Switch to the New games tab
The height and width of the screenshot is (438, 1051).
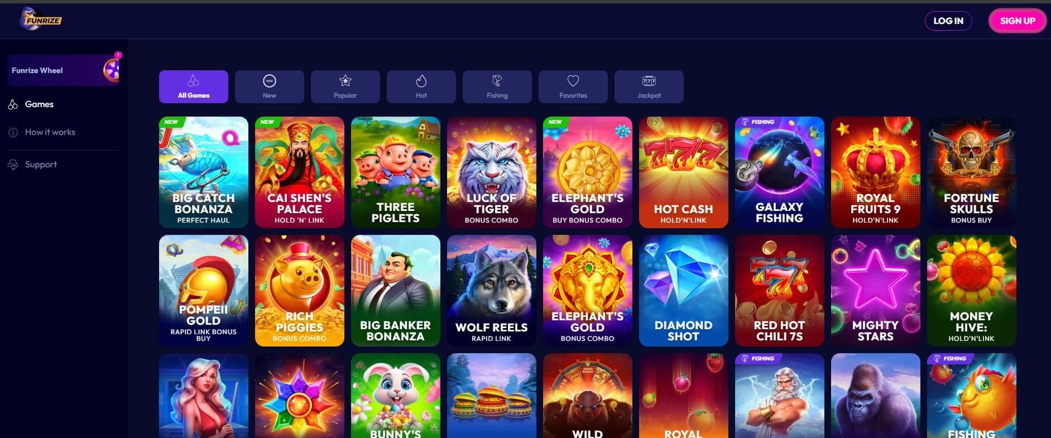pos(270,86)
